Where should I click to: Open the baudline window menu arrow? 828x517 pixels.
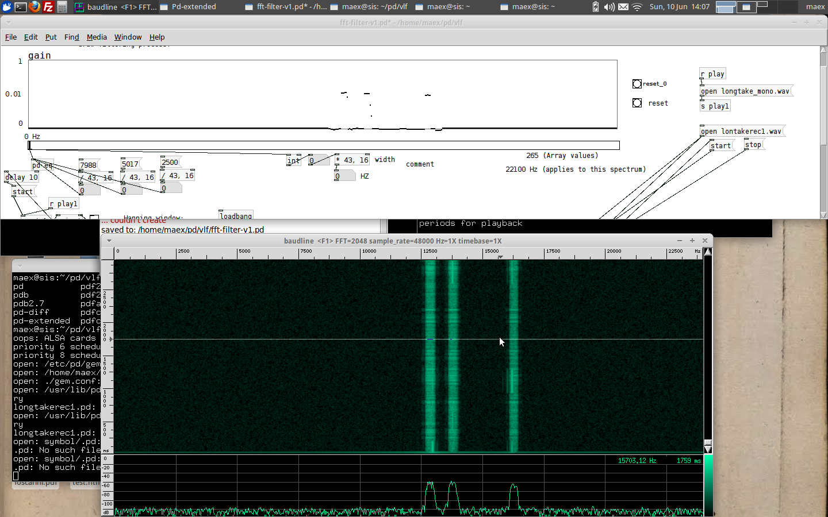pos(109,241)
